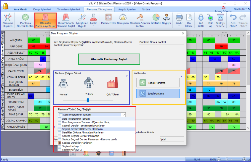This screenshot has height=162, width=251.
Task: Click İptal button
Action: click(172, 139)
